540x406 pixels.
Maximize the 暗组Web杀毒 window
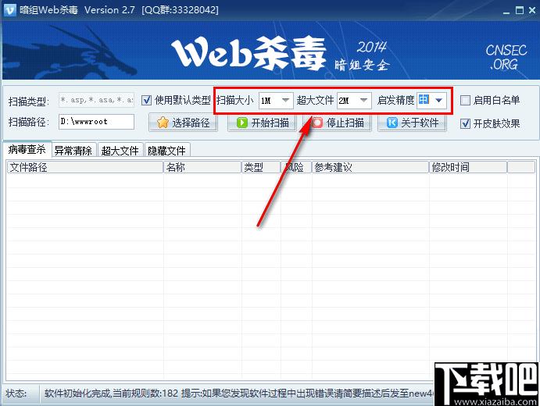(x=520, y=10)
